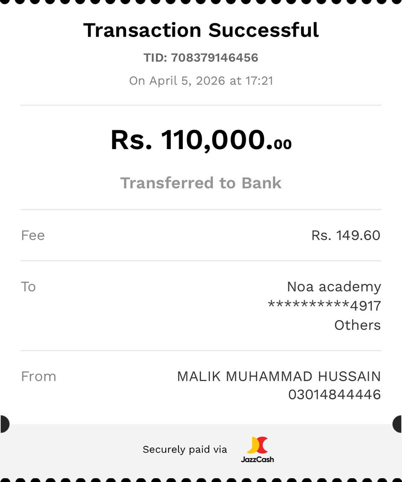Click the Transaction Successful heading
402x482 pixels.
pos(201,30)
